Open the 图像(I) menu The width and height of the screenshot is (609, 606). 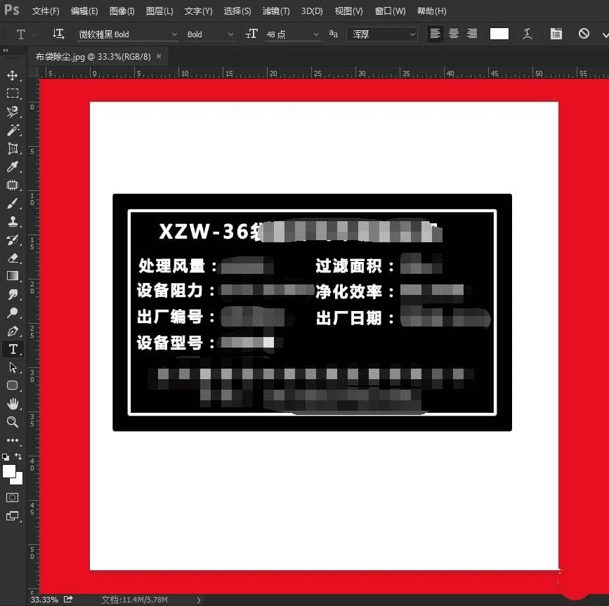point(122,11)
